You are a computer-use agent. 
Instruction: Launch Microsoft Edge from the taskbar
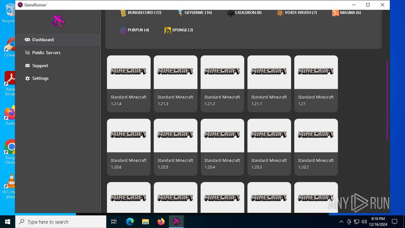pos(130,222)
